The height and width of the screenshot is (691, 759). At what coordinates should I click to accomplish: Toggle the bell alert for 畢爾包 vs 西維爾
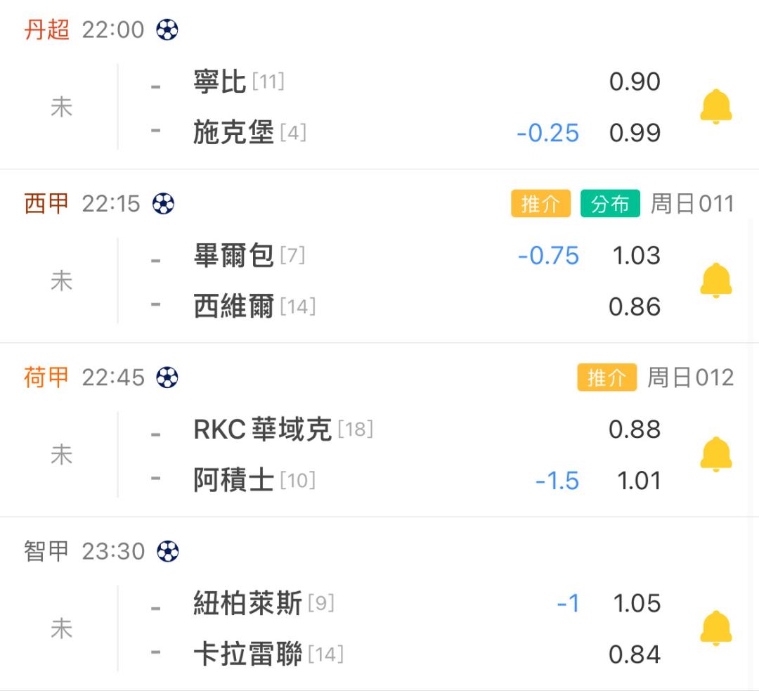(716, 280)
